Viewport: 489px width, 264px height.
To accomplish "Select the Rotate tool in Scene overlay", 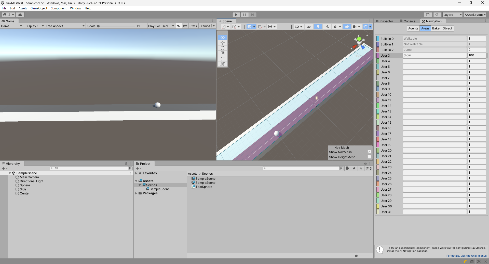I will click(x=223, y=48).
